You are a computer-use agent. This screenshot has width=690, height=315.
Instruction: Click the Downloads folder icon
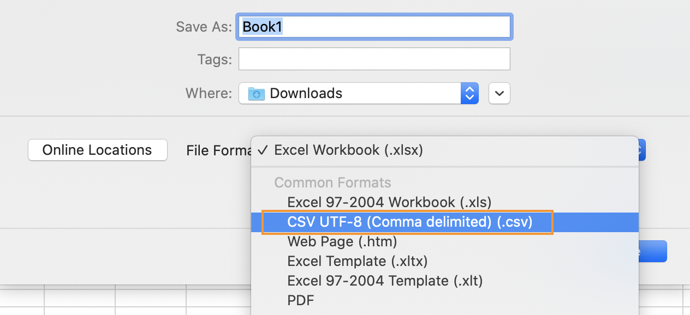coord(256,94)
